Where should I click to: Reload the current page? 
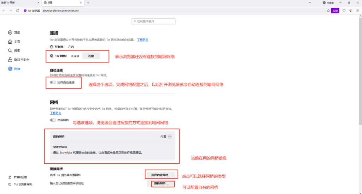17,11
